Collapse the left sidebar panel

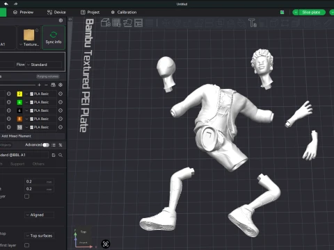tap(70, 19)
